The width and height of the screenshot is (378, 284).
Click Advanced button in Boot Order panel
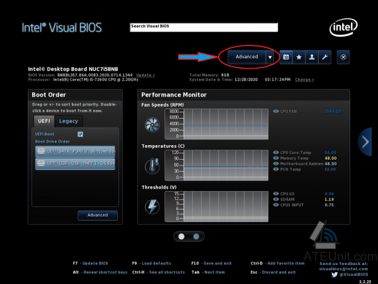coord(98,215)
